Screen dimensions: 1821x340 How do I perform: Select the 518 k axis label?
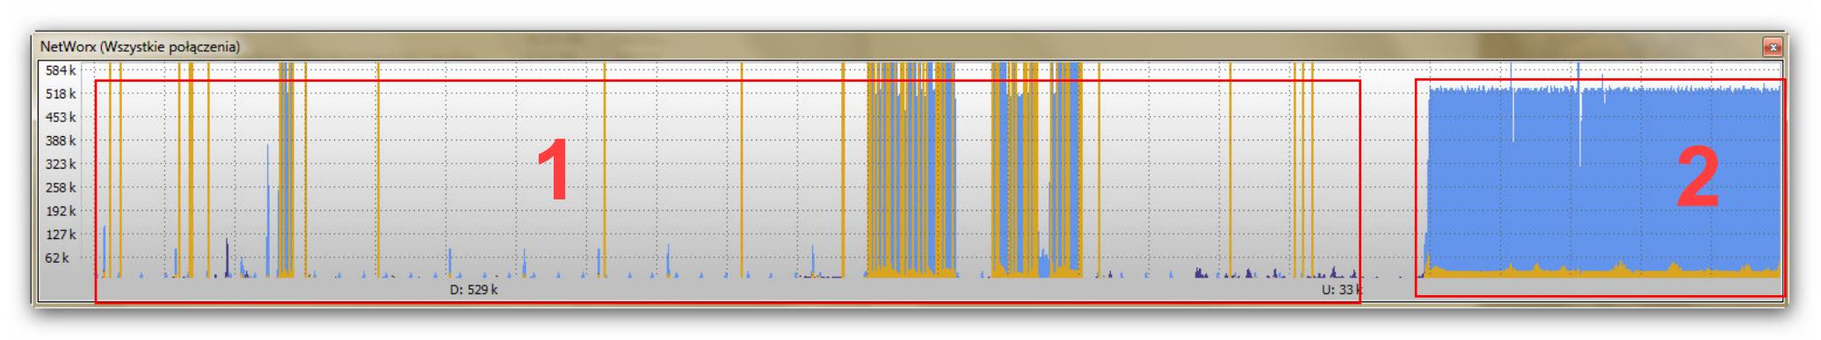click(61, 94)
